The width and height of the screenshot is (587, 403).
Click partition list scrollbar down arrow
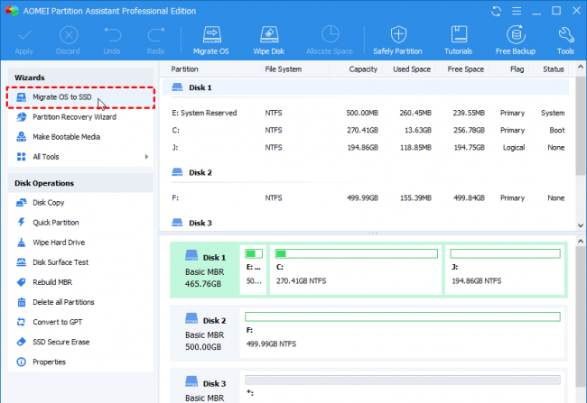(581, 225)
